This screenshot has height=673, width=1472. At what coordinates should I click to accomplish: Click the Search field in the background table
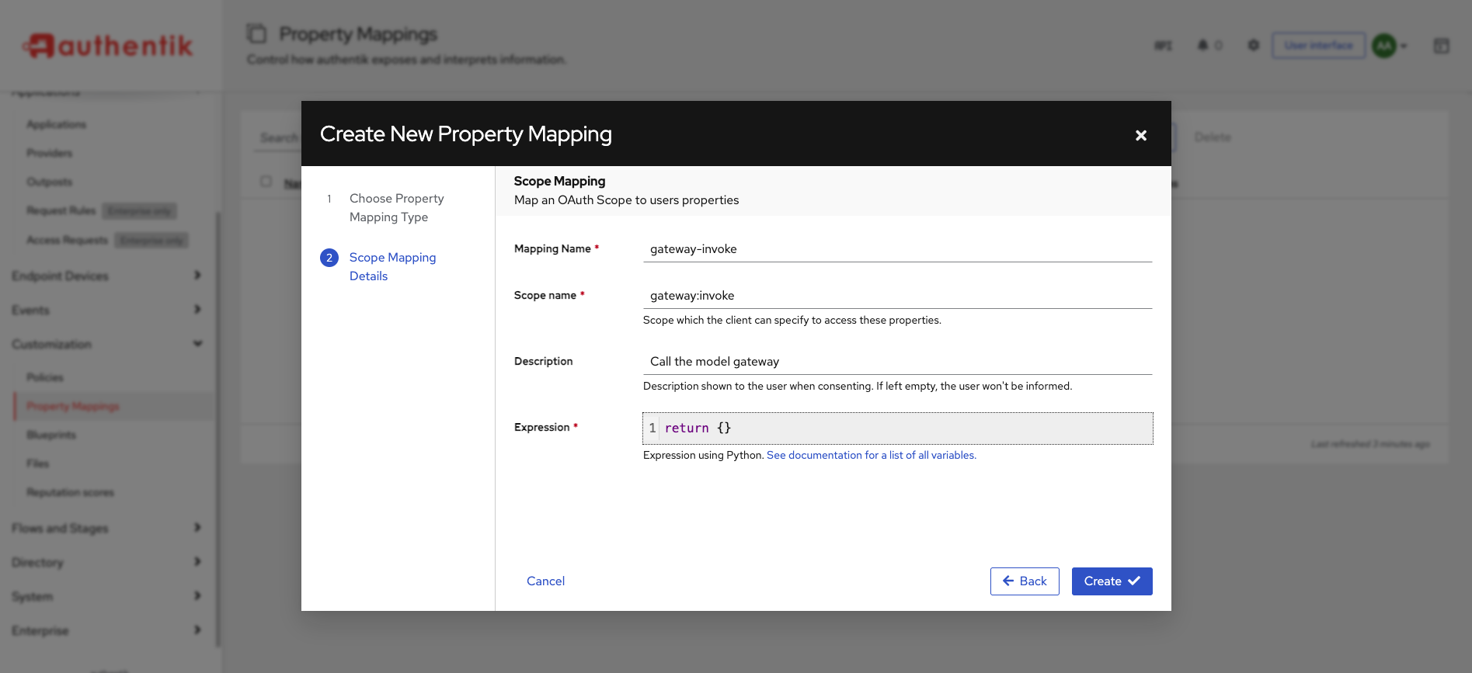(278, 137)
